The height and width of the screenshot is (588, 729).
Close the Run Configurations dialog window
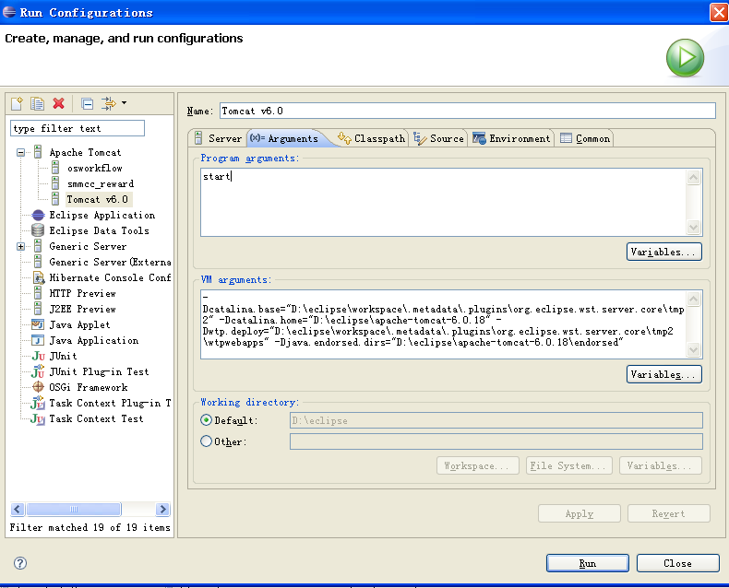click(718, 12)
